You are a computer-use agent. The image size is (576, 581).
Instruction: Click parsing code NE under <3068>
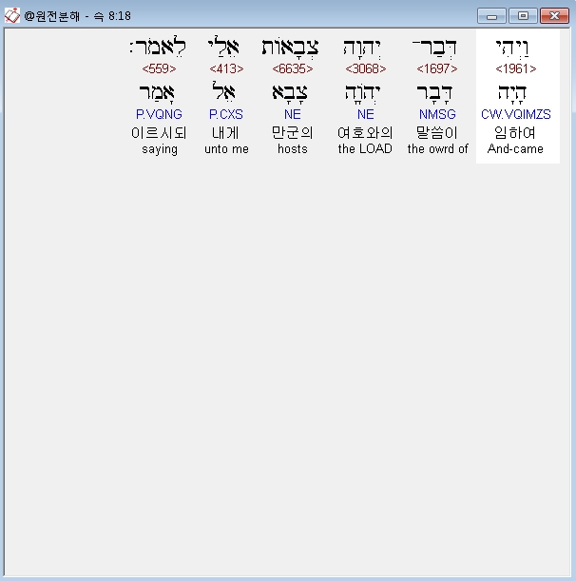(366, 114)
